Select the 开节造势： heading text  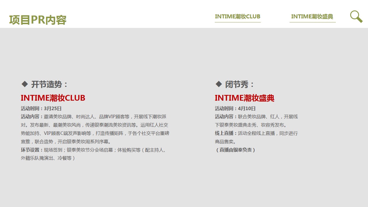coord(49,85)
